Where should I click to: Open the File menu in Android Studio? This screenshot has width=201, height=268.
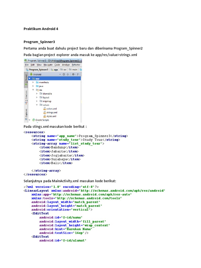pyautogui.click(x=27, y=65)
